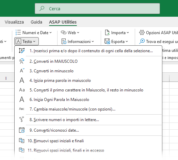This screenshot has height=160, width=178.
Task: Click the insert before/after text icon
Action: pos(22,50)
